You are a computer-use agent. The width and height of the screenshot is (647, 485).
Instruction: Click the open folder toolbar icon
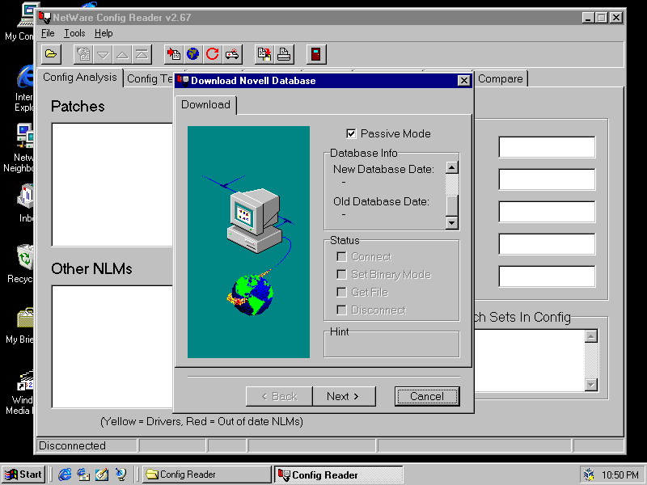coord(51,54)
